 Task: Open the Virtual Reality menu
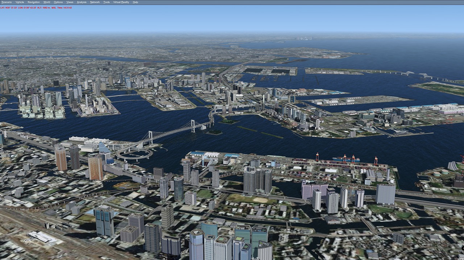point(121,2)
